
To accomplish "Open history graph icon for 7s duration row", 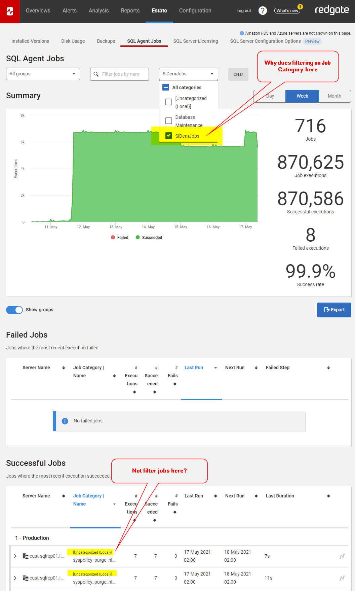I will point(342,556).
